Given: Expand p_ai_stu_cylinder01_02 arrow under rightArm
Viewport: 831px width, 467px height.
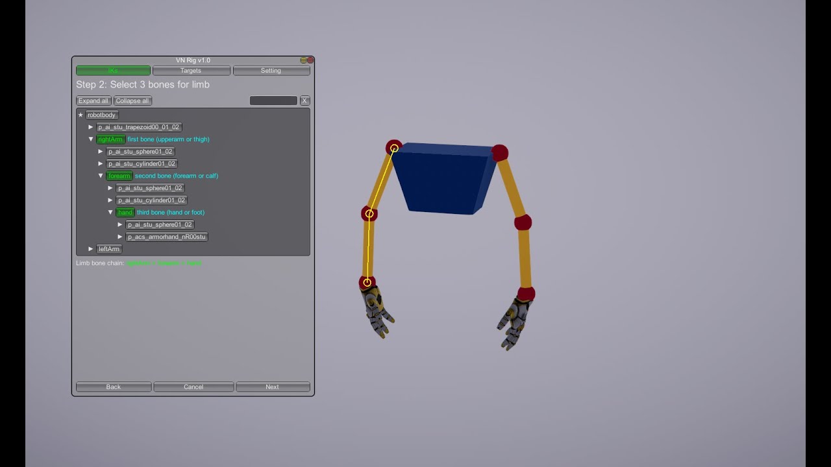Looking at the screenshot, I should [x=101, y=164].
